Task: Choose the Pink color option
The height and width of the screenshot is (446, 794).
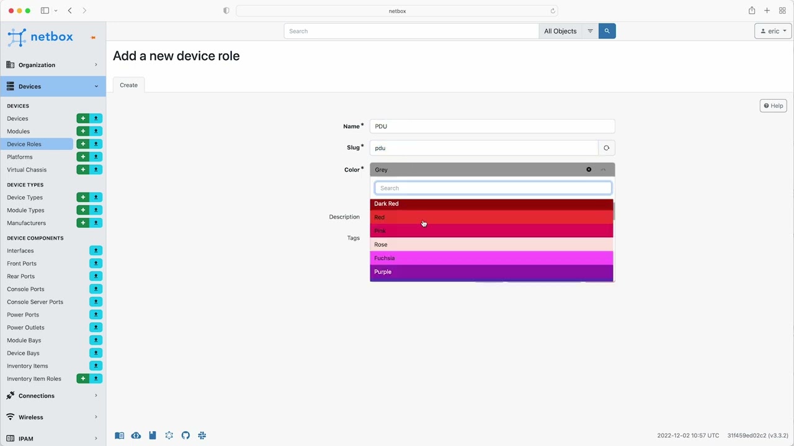Action: [491, 231]
